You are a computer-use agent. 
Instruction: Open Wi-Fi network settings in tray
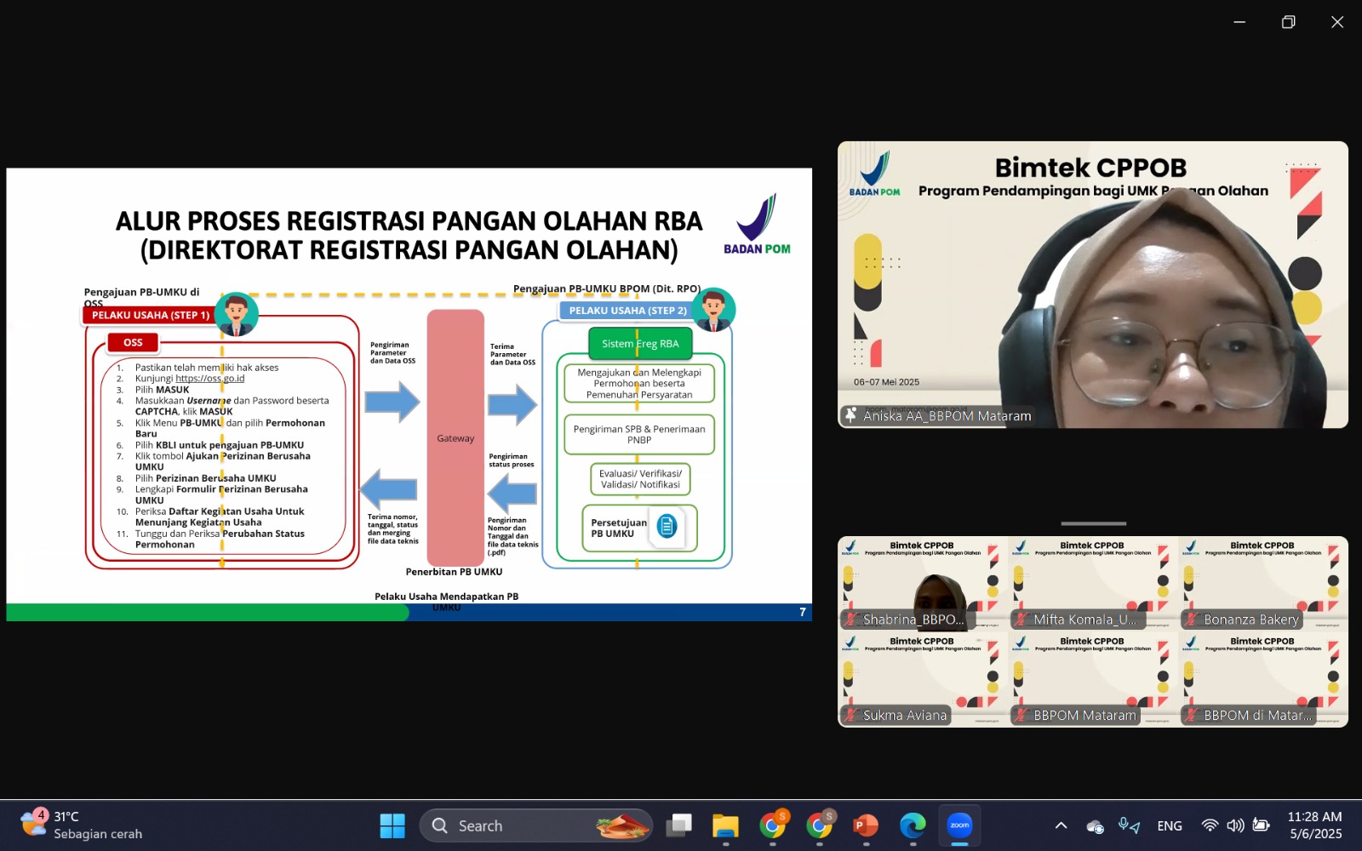(1210, 825)
